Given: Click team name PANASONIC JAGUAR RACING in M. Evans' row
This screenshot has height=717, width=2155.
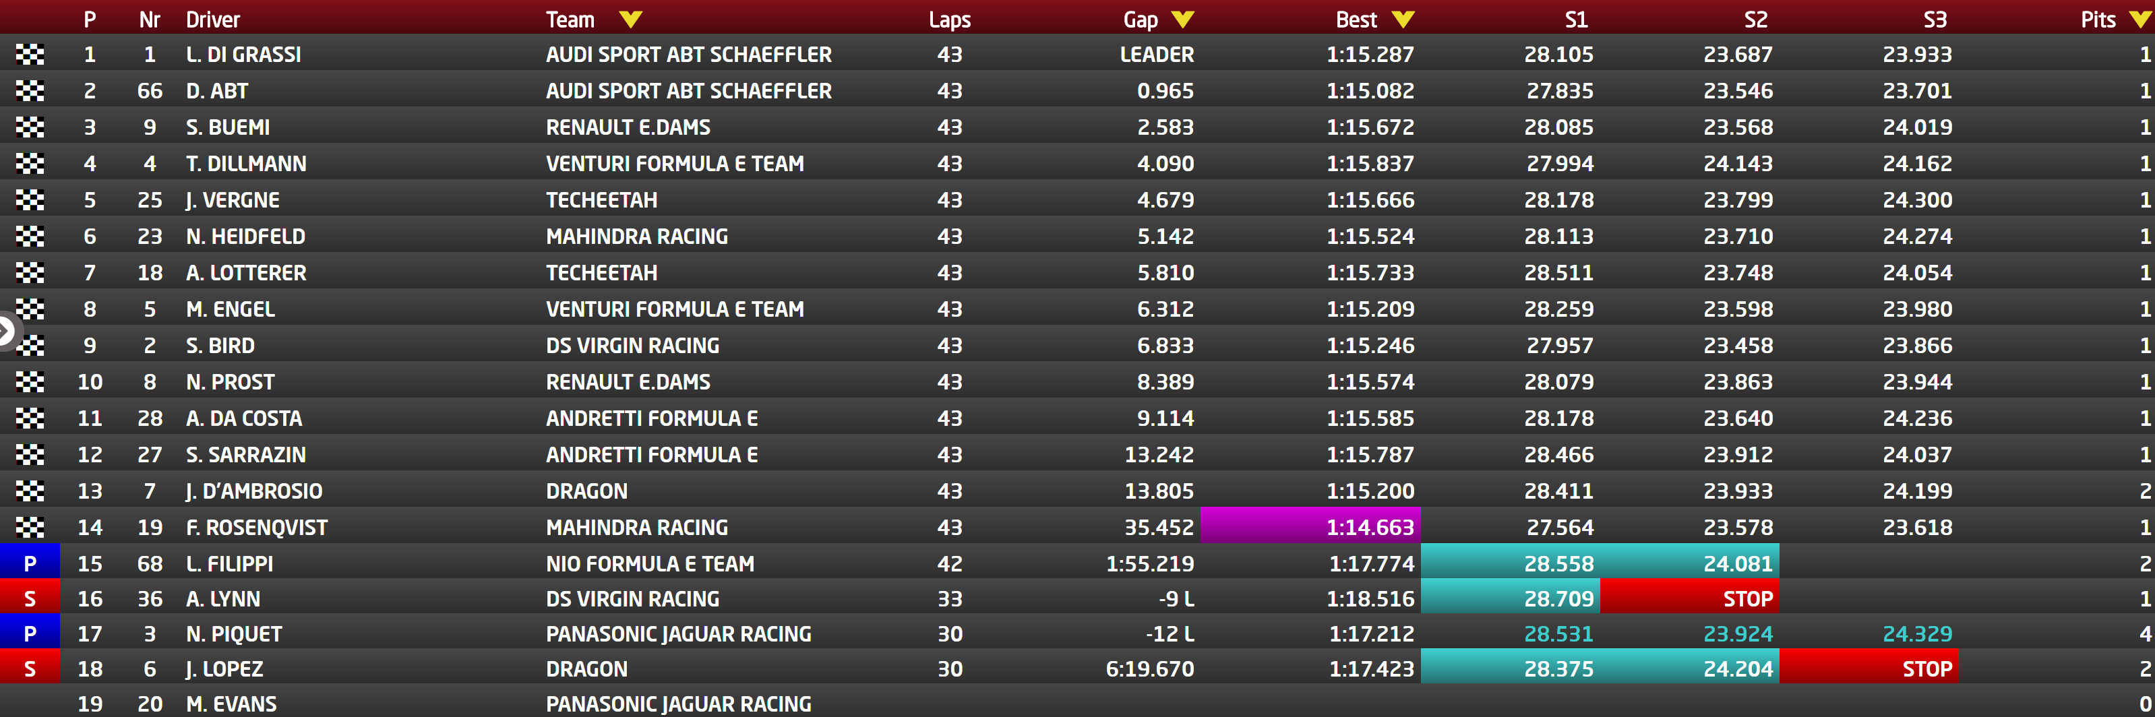Looking at the screenshot, I should tap(679, 704).
